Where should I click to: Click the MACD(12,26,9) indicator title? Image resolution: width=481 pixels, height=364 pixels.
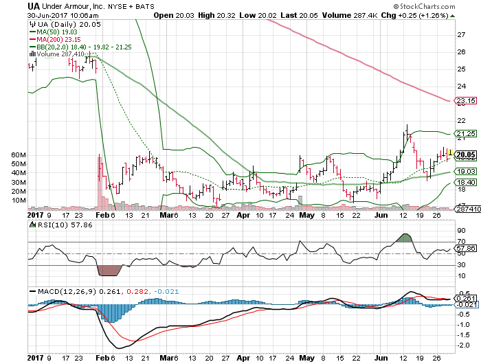point(67,291)
